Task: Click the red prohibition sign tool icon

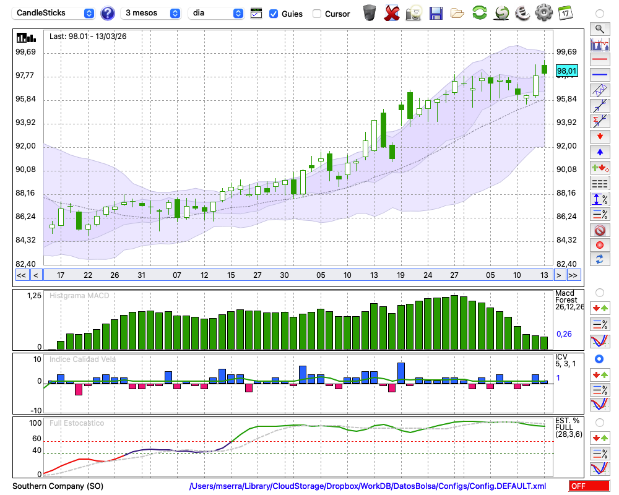Action: [x=599, y=230]
